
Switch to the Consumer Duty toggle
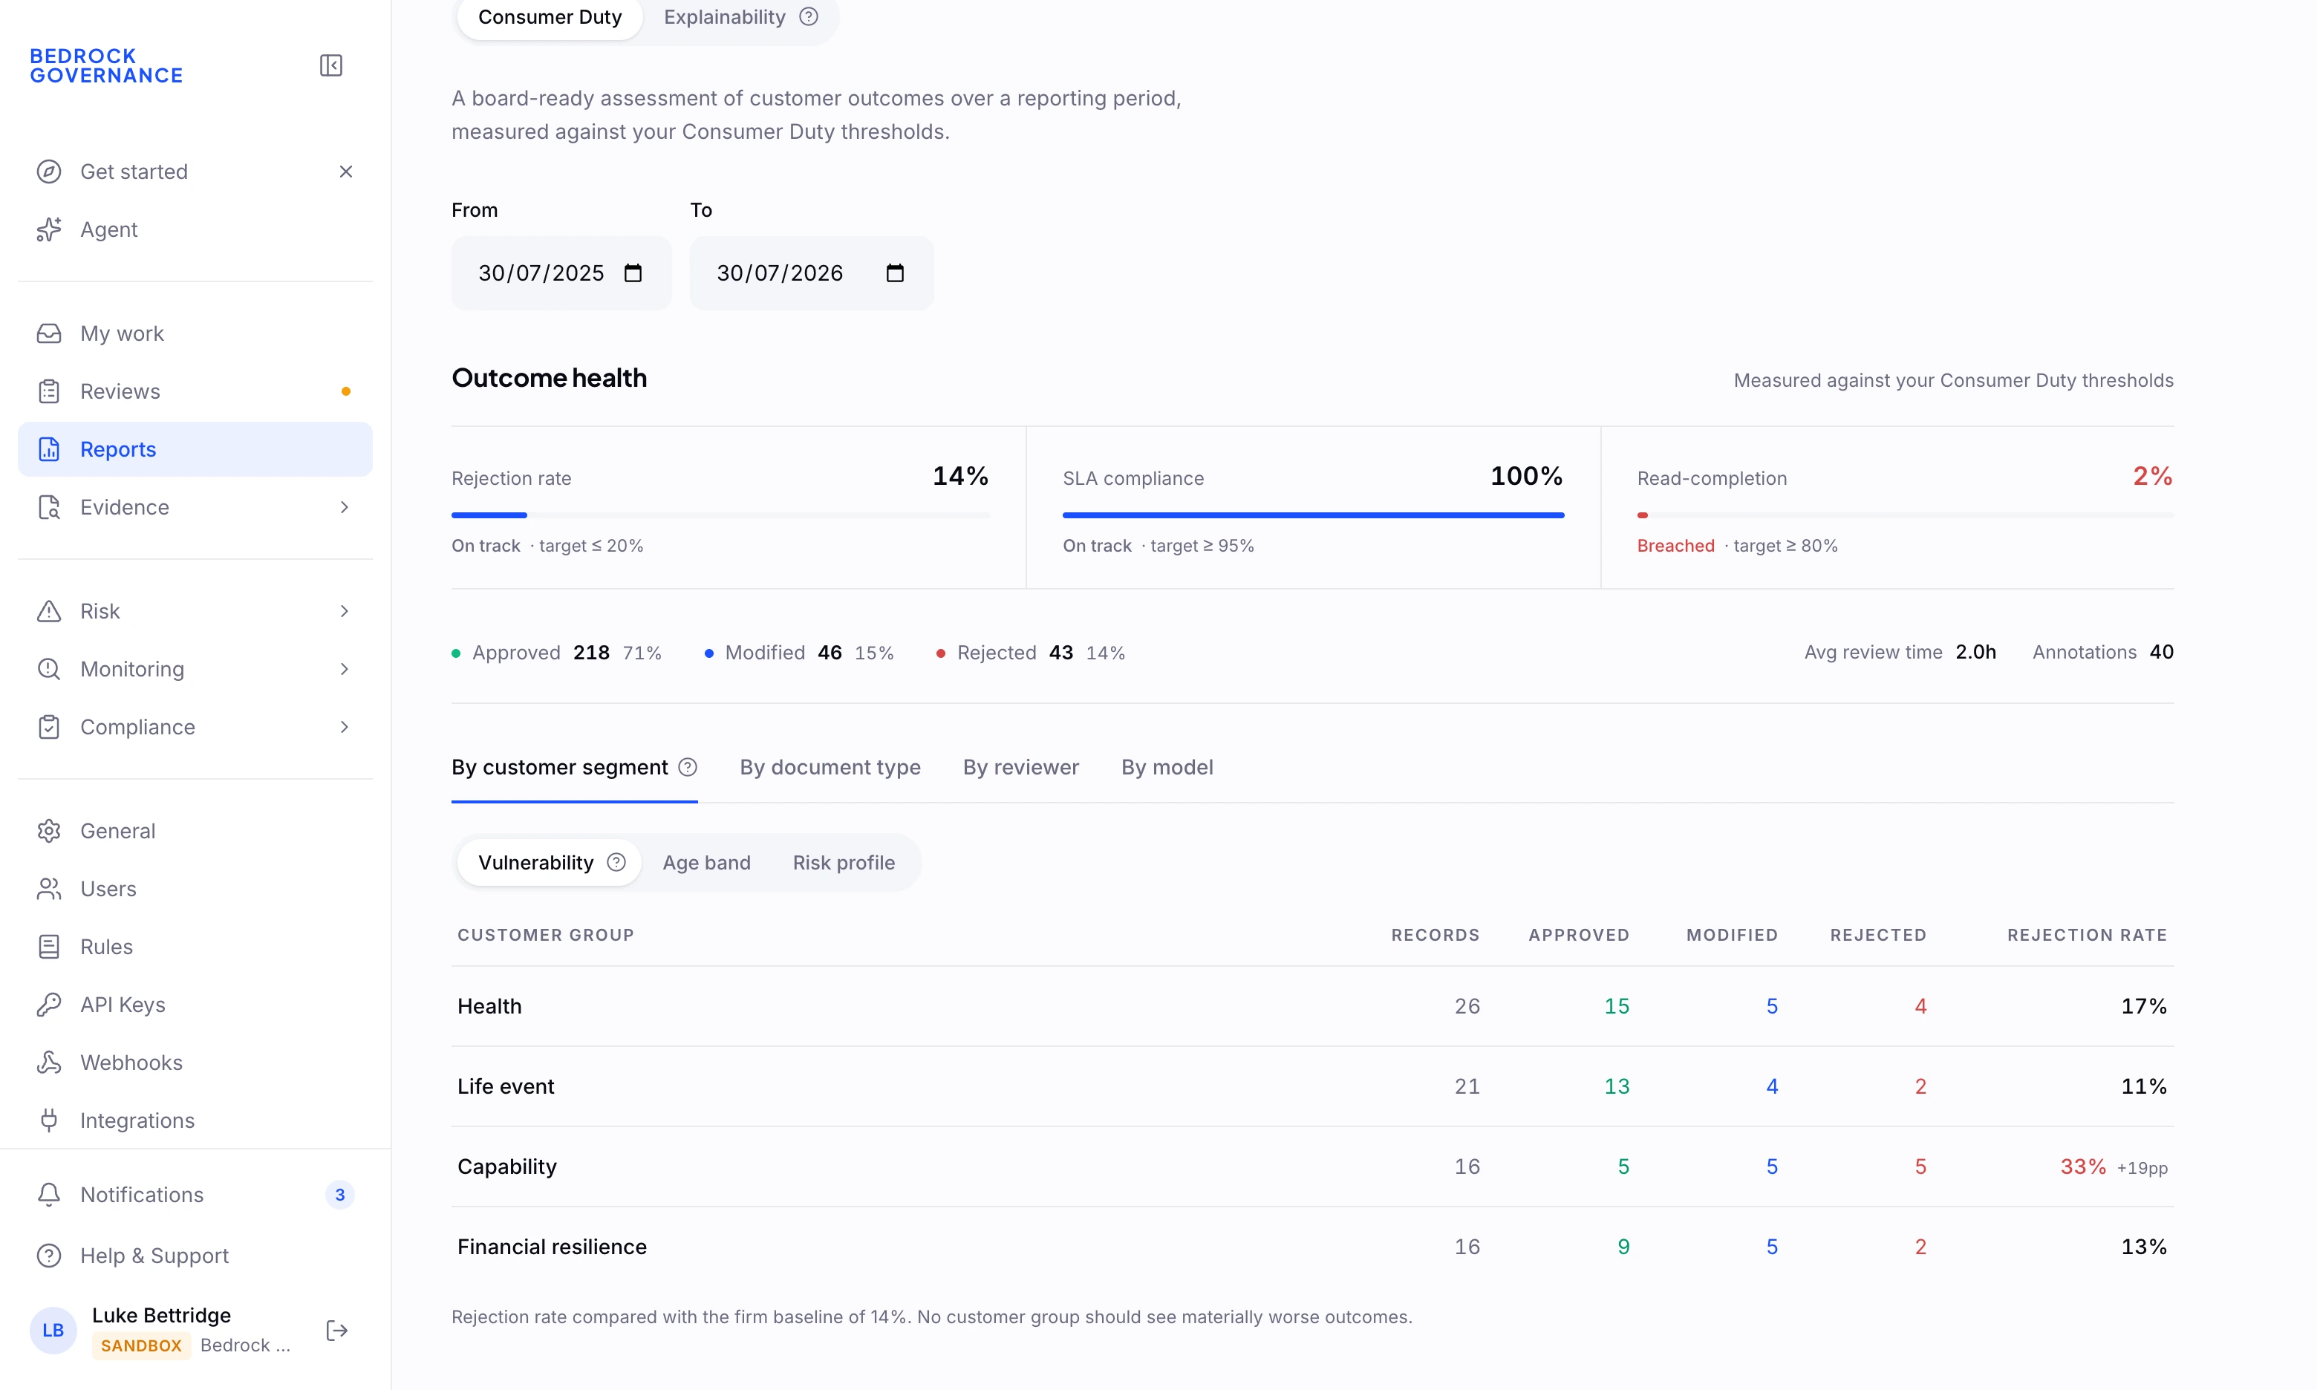(x=550, y=17)
